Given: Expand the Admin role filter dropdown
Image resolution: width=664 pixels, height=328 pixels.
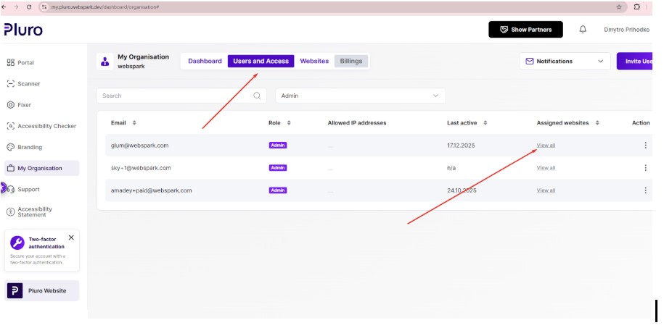Looking at the screenshot, I should point(360,96).
